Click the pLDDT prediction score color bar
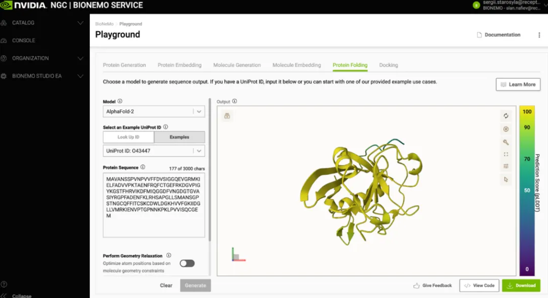The image size is (548, 298). 527,190
